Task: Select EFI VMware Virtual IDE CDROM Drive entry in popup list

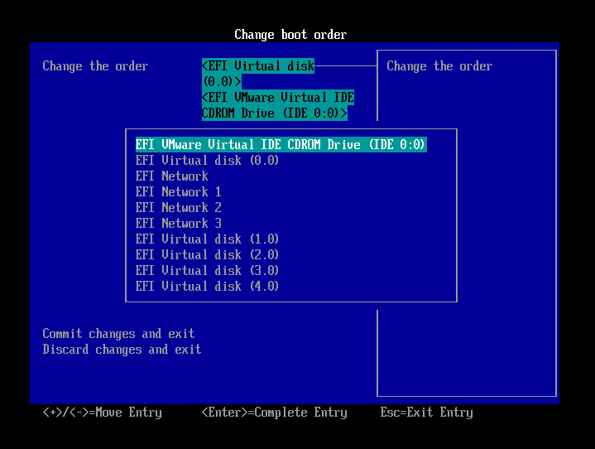Action: pyautogui.click(x=281, y=145)
